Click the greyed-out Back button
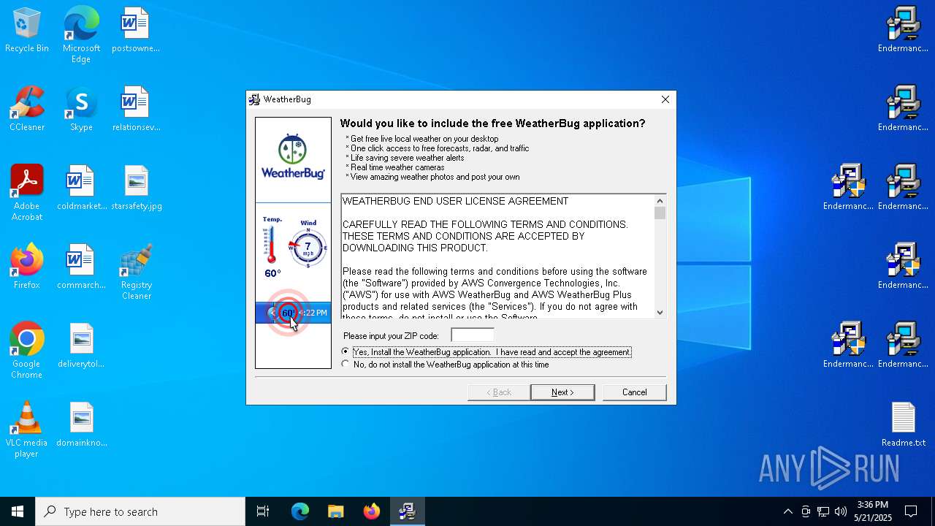This screenshot has height=526, width=935. click(499, 392)
